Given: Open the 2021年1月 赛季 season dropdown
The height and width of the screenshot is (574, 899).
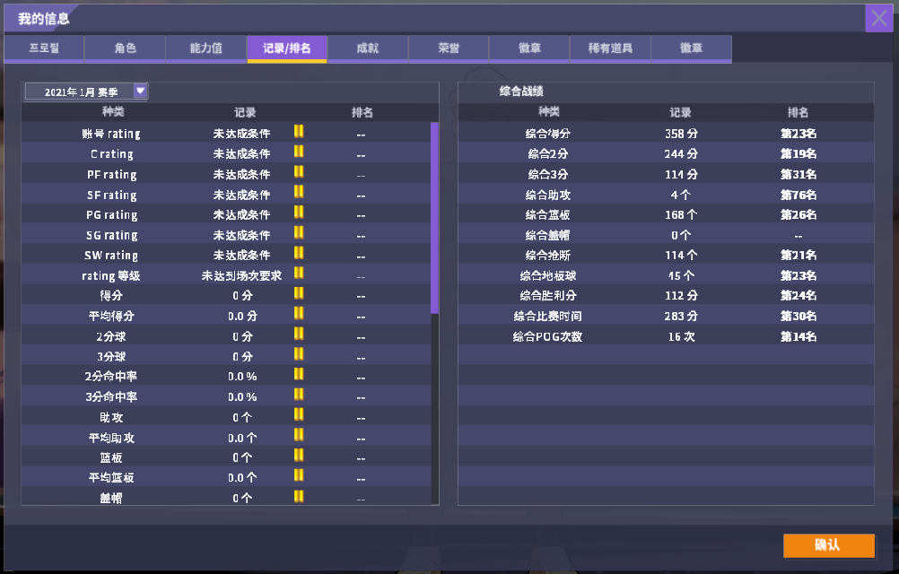Looking at the screenshot, I should click(86, 91).
